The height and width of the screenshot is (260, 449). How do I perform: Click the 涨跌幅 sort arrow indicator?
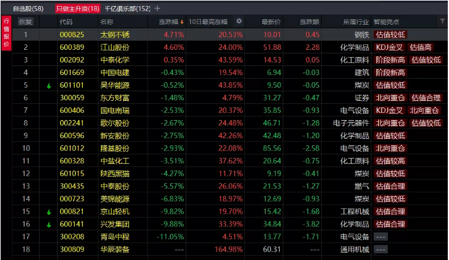(x=182, y=22)
